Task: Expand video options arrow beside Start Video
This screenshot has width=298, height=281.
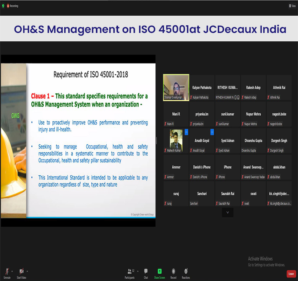Action: [28, 271]
